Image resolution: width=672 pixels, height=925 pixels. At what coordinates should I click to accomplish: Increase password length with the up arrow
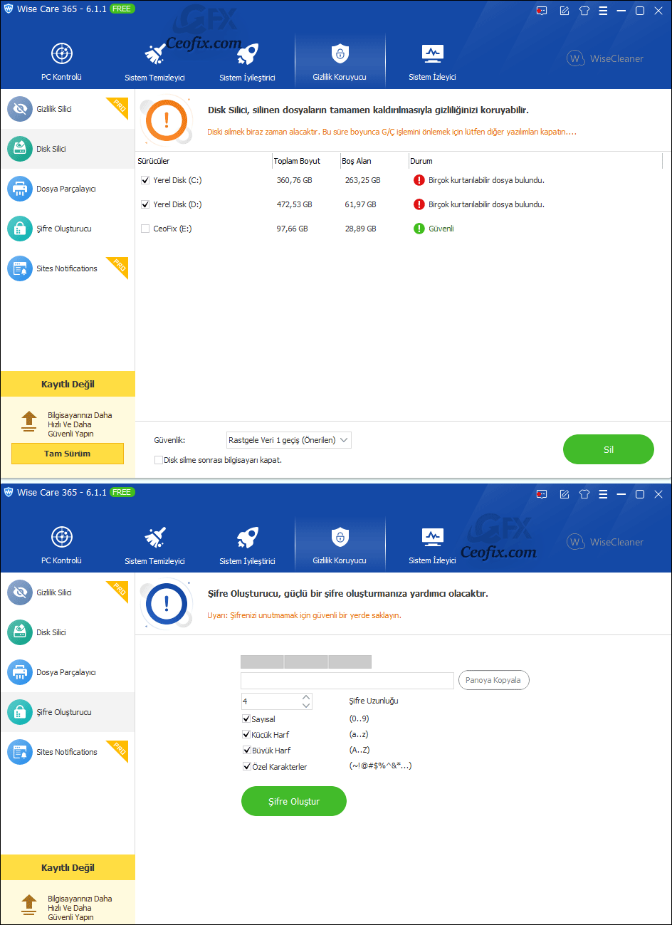coord(306,697)
